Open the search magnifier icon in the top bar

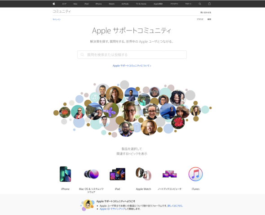click(x=200, y=4)
